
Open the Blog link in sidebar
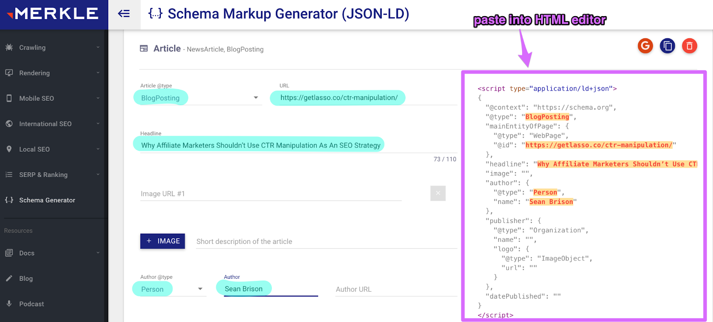[x=54, y=278]
